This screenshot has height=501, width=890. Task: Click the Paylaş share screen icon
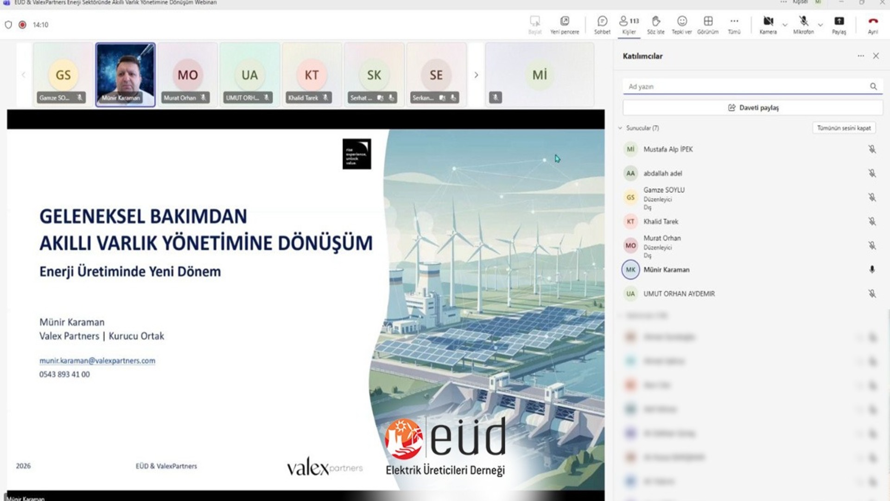click(x=839, y=25)
